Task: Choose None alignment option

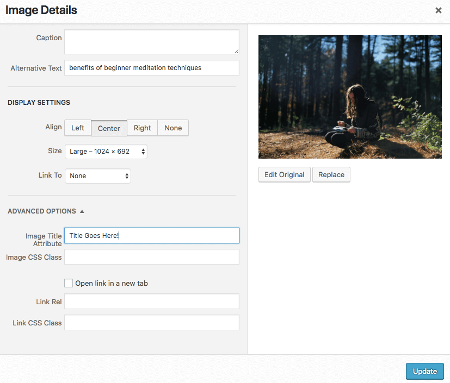Action: click(173, 128)
